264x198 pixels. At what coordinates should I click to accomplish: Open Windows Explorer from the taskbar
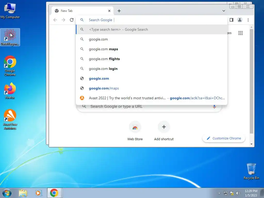pyautogui.click(x=23, y=193)
